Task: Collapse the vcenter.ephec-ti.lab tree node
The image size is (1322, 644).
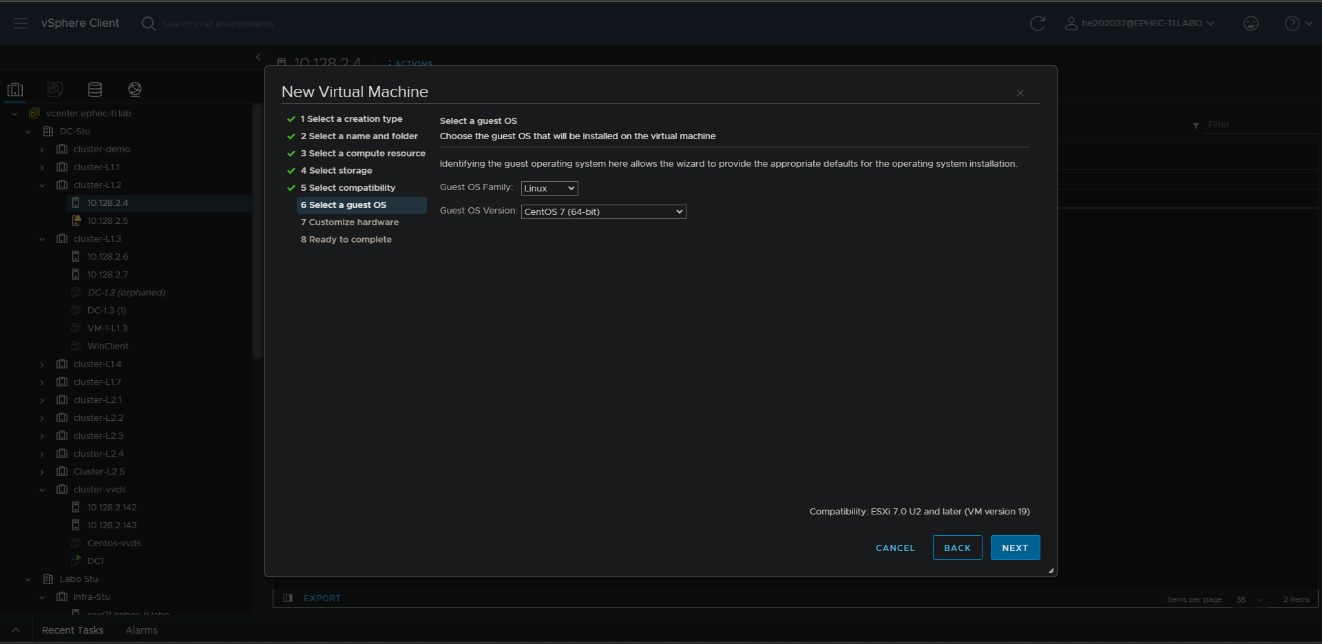Action: 14,114
